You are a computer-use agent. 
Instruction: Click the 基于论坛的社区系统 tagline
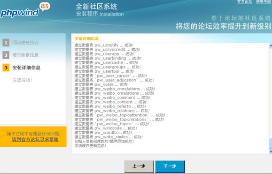[x=241, y=18]
